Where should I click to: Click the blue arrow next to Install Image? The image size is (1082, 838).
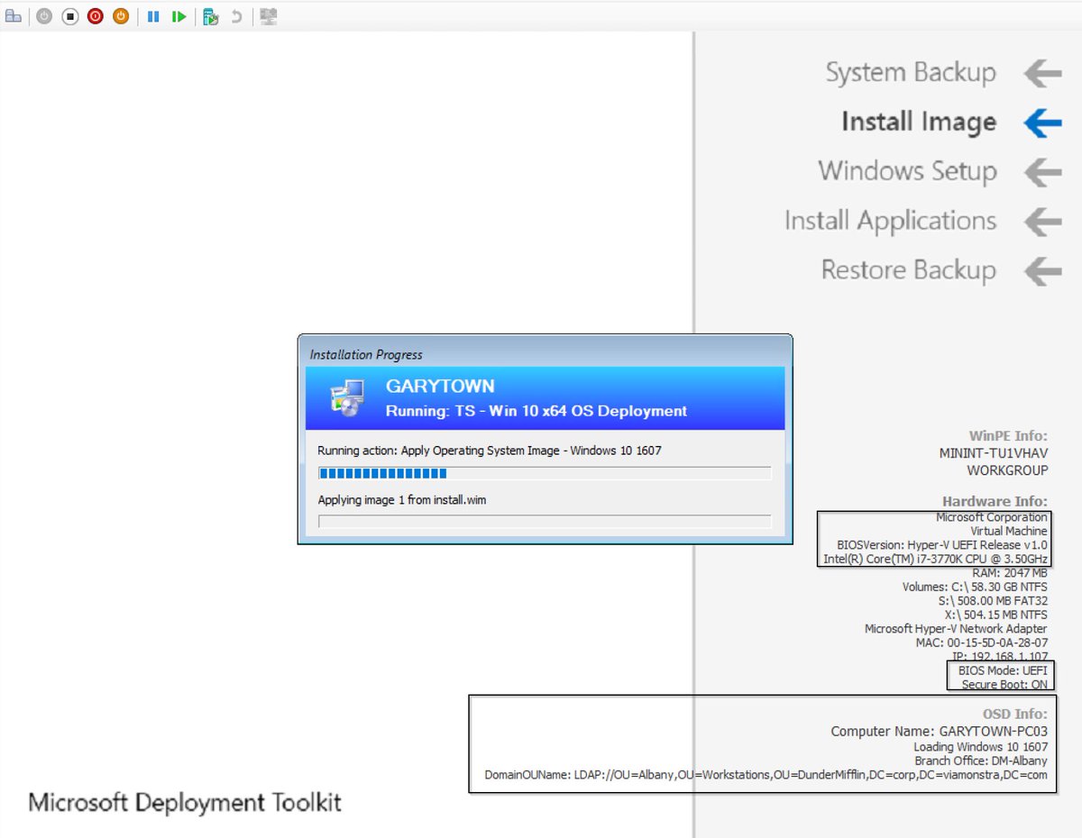1043,123
